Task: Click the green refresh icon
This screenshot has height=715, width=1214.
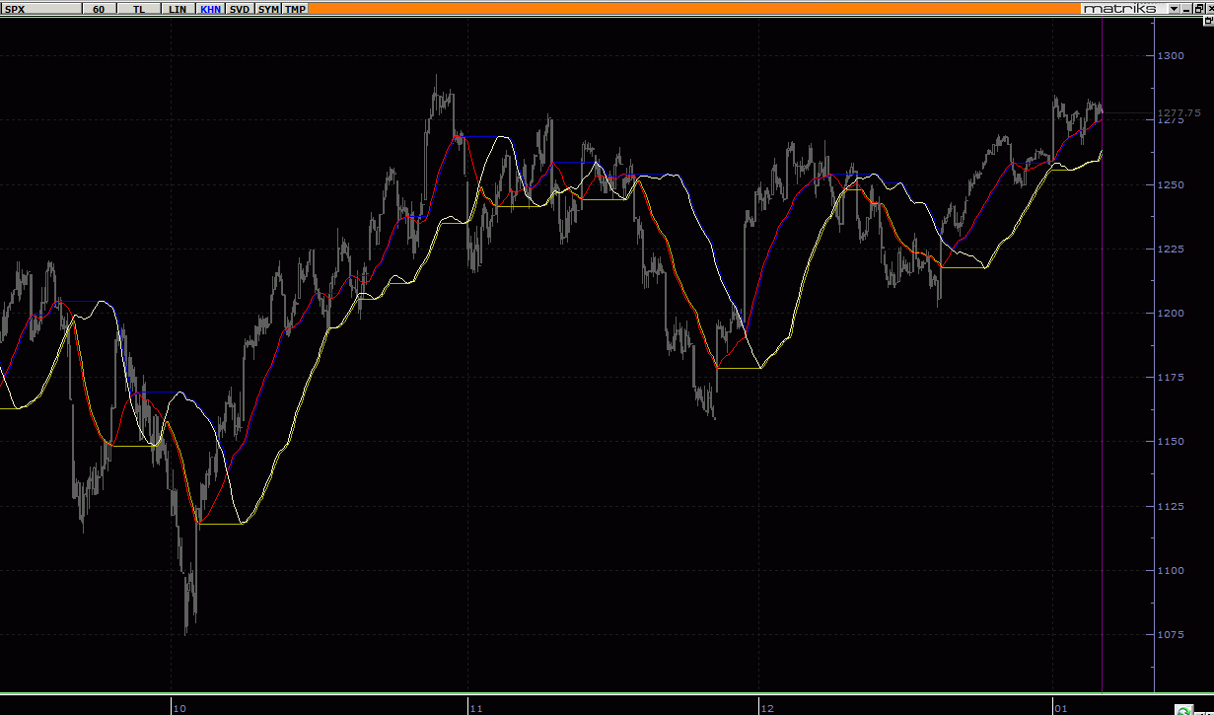Action: (x=1182, y=708)
